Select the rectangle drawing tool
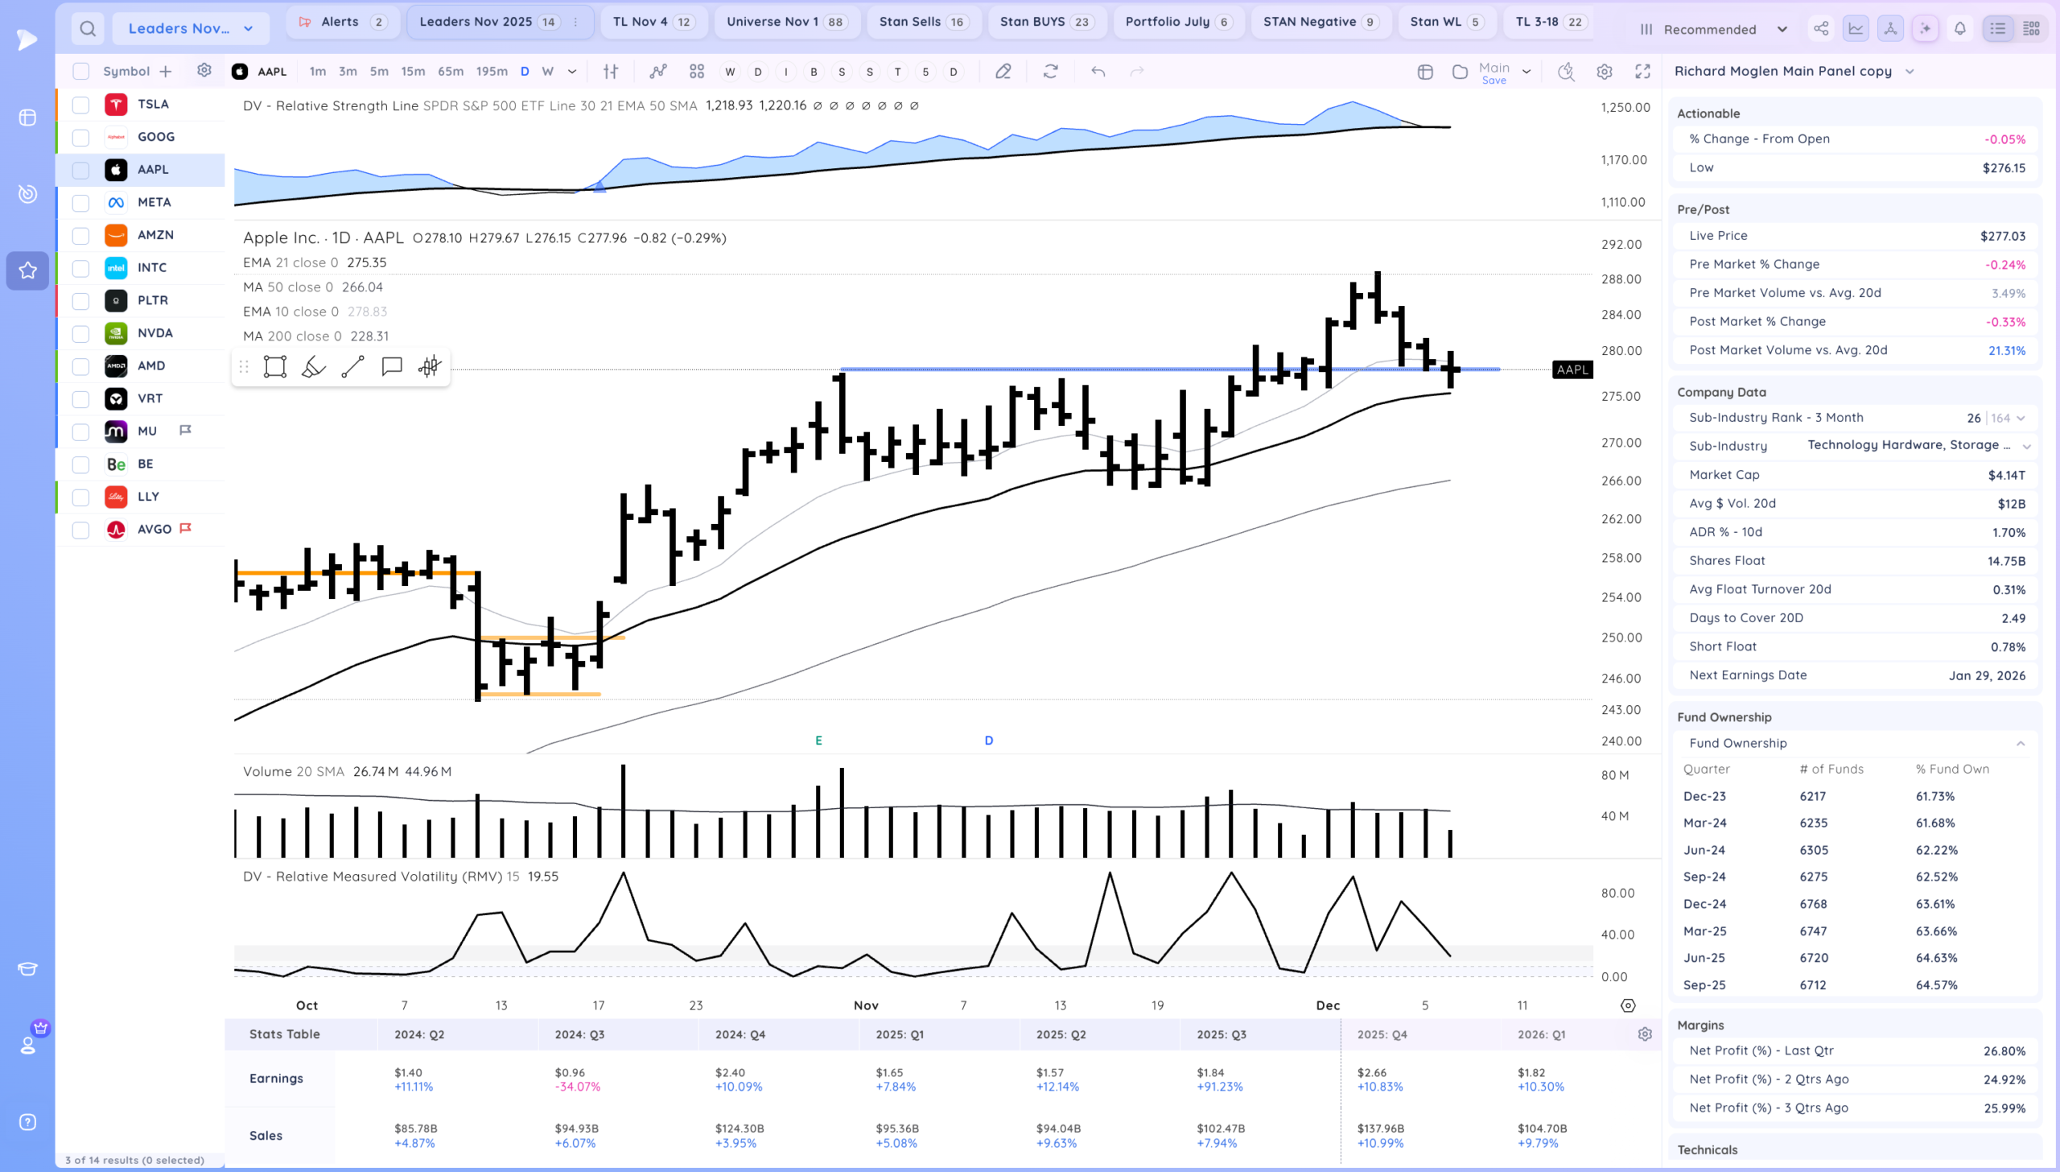The height and width of the screenshot is (1172, 2060). click(275, 367)
